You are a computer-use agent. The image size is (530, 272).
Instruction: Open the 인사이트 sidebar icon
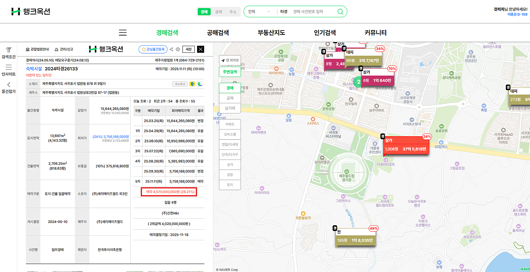[x=9, y=67]
